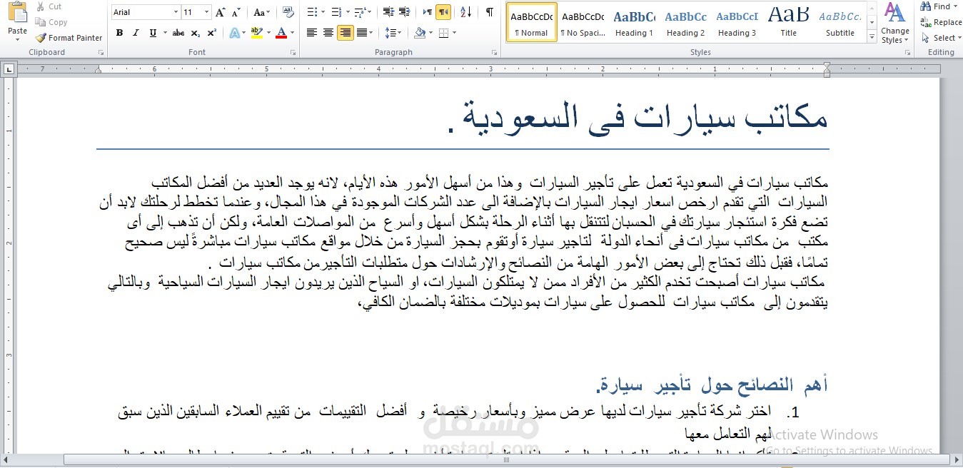Apply strikethrough with the abc icon
Image resolution: width=963 pixels, height=468 pixels.
[178, 33]
